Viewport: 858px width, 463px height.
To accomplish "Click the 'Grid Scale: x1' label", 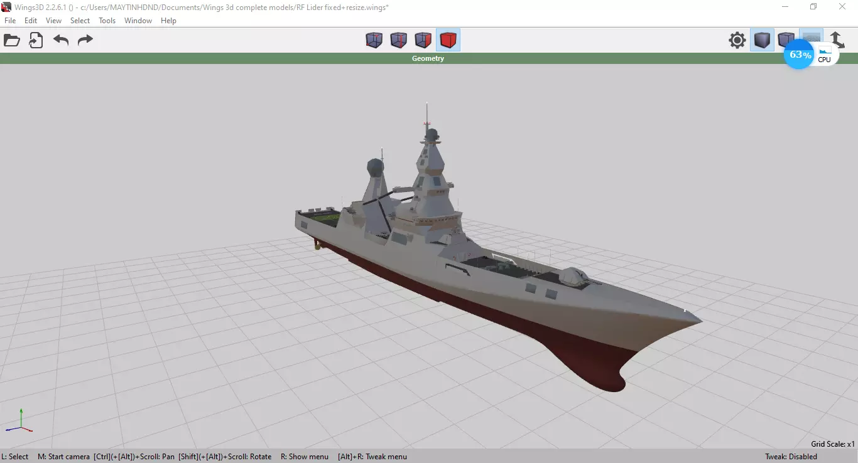I will (x=833, y=444).
